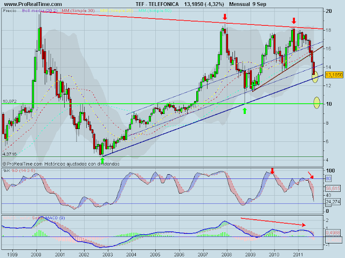Viewport: 345px width, 258px height.
Task: Click the 24,274 %K value tag
Action: click(x=333, y=202)
